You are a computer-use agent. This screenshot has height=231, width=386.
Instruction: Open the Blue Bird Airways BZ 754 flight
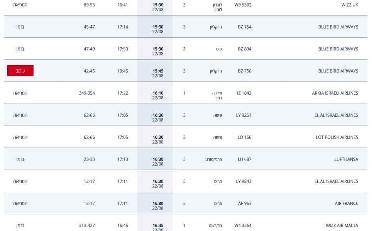(186, 27)
